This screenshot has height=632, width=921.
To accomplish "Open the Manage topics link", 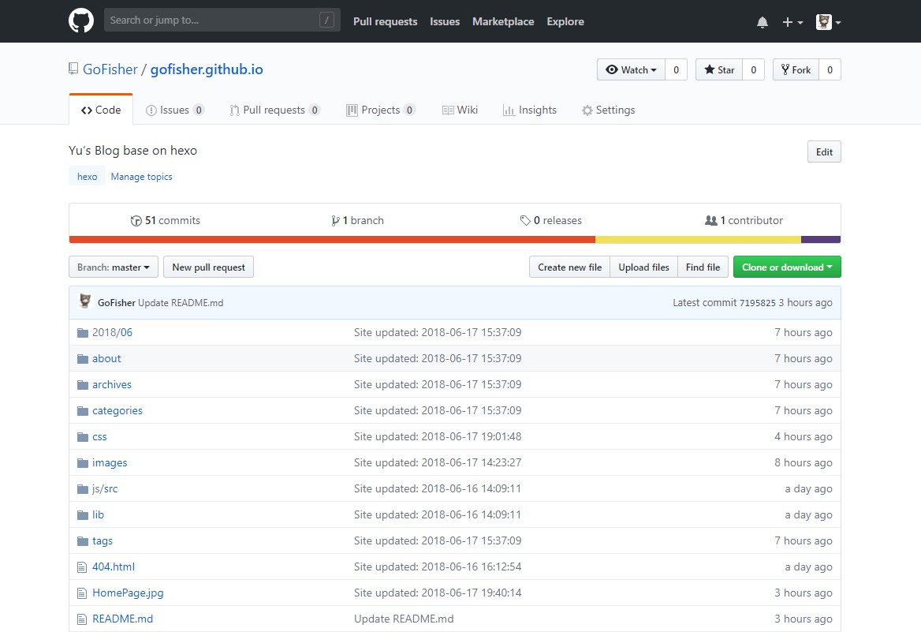I will click(141, 177).
